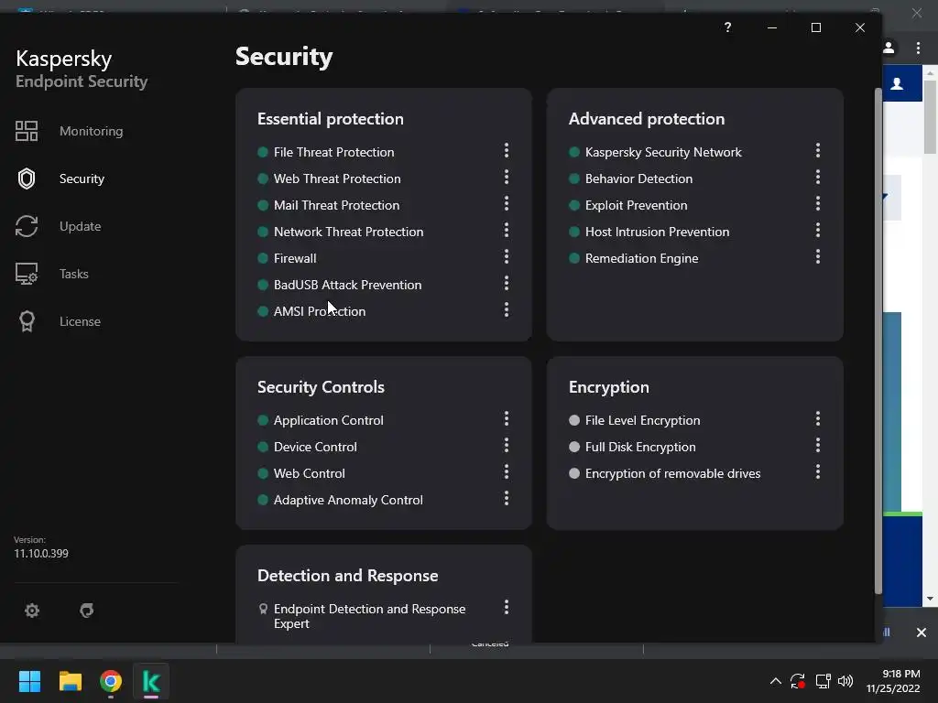Click Mail Threat Protection component
Screen dimensions: 938x703
click(336, 205)
